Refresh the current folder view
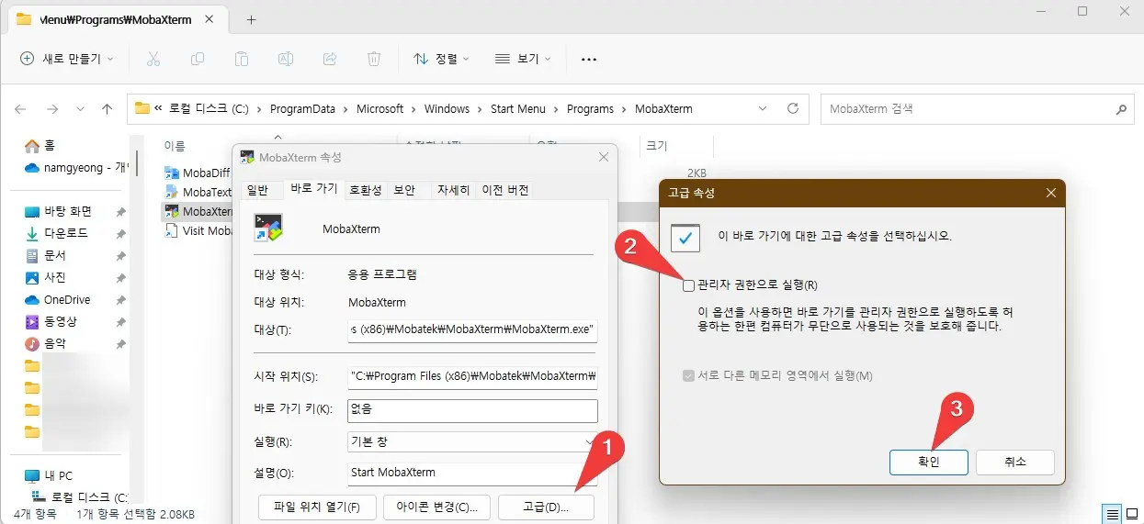 pyautogui.click(x=793, y=108)
